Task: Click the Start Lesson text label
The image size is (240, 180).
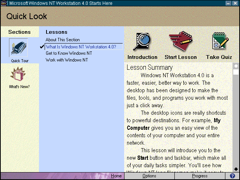Action: [181, 57]
